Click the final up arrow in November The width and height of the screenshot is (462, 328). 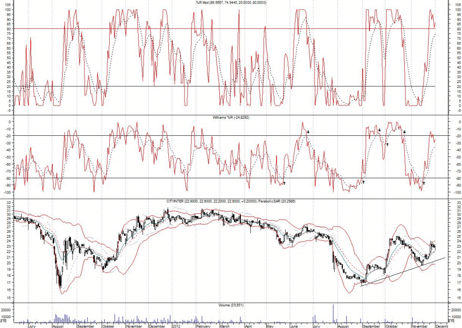424,183
